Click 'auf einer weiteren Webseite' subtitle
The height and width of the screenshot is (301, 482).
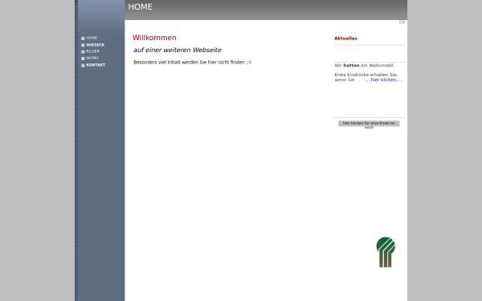point(178,50)
